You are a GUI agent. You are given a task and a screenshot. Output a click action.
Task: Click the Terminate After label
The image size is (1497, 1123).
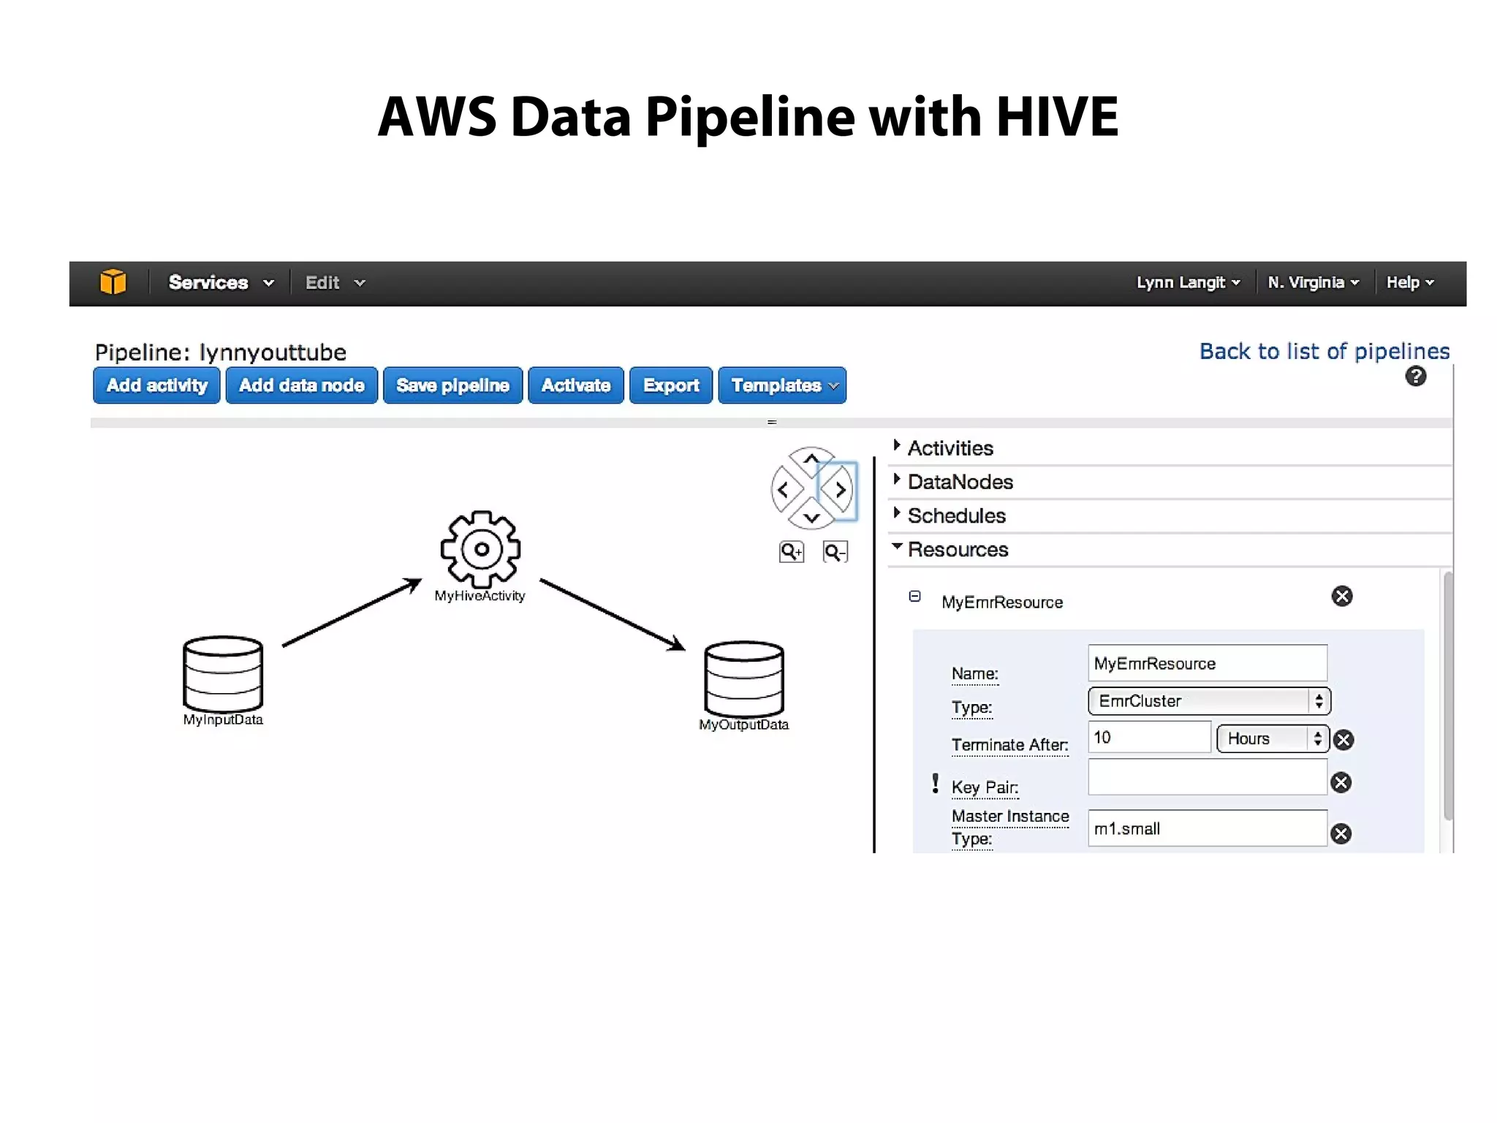(1009, 745)
